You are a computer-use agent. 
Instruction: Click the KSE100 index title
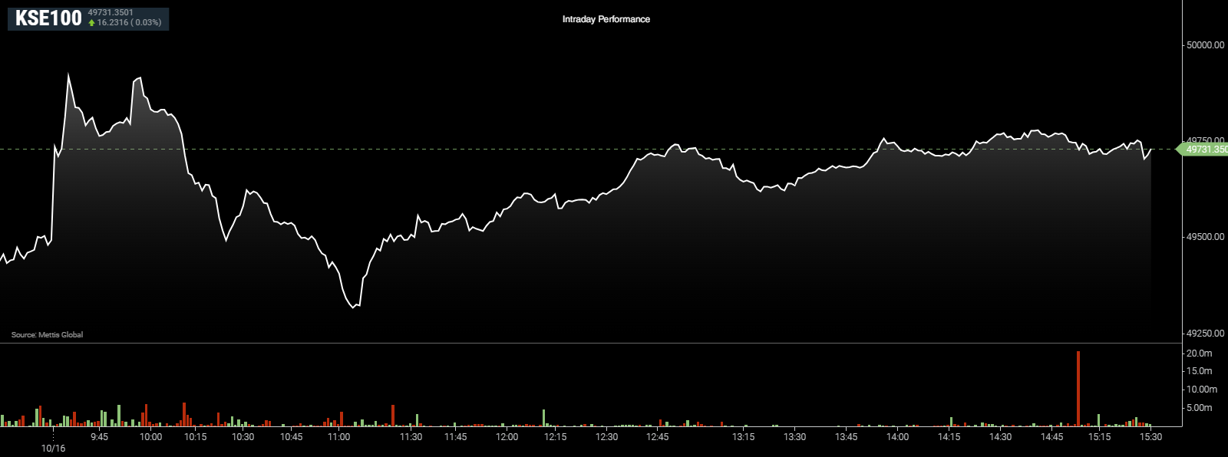48,18
